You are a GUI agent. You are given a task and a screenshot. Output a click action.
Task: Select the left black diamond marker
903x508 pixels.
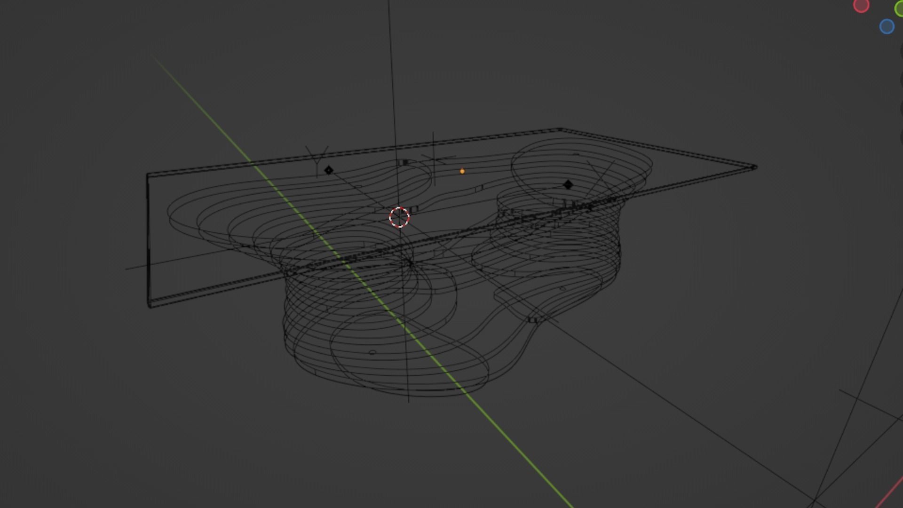(329, 170)
